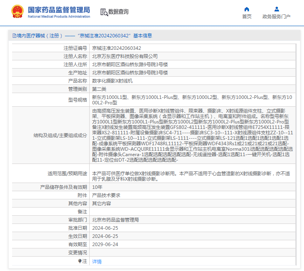This screenshot has width=304, height=271.
Task: Select the 10年 validity value
Action: point(97,187)
